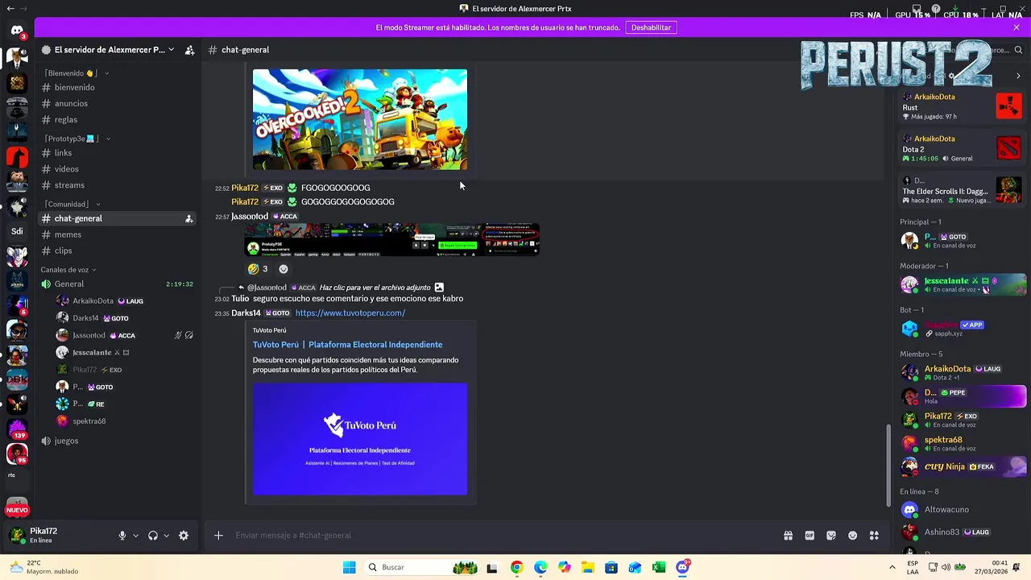Collapse the Bienvenido category
Screen dimensions: 1031x580
(77, 73)
